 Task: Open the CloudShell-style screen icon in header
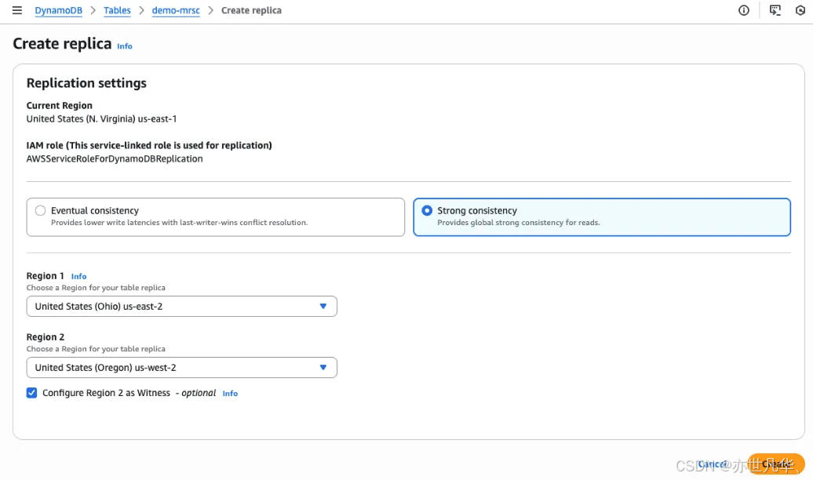click(x=775, y=10)
